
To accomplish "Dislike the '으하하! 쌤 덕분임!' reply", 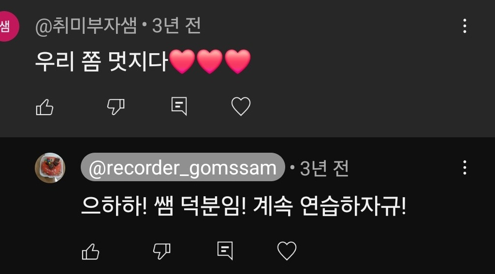I will (x=161, y=251).
